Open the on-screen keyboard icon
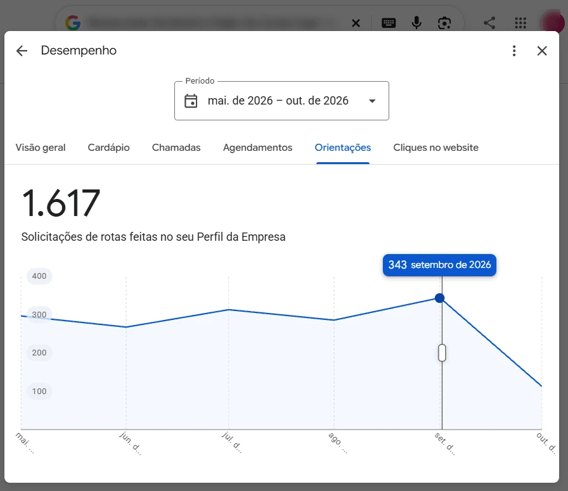The height and width of the screenshot is (491, 568). 389,23
